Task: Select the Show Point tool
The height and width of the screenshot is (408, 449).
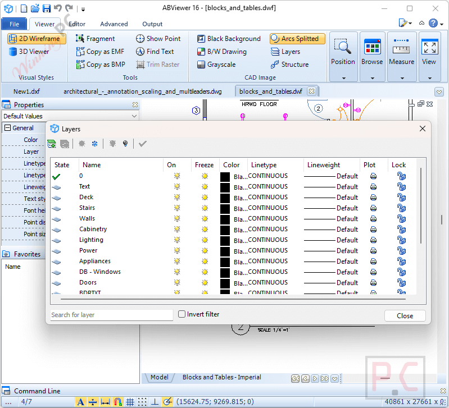Action: pos(158,39)
